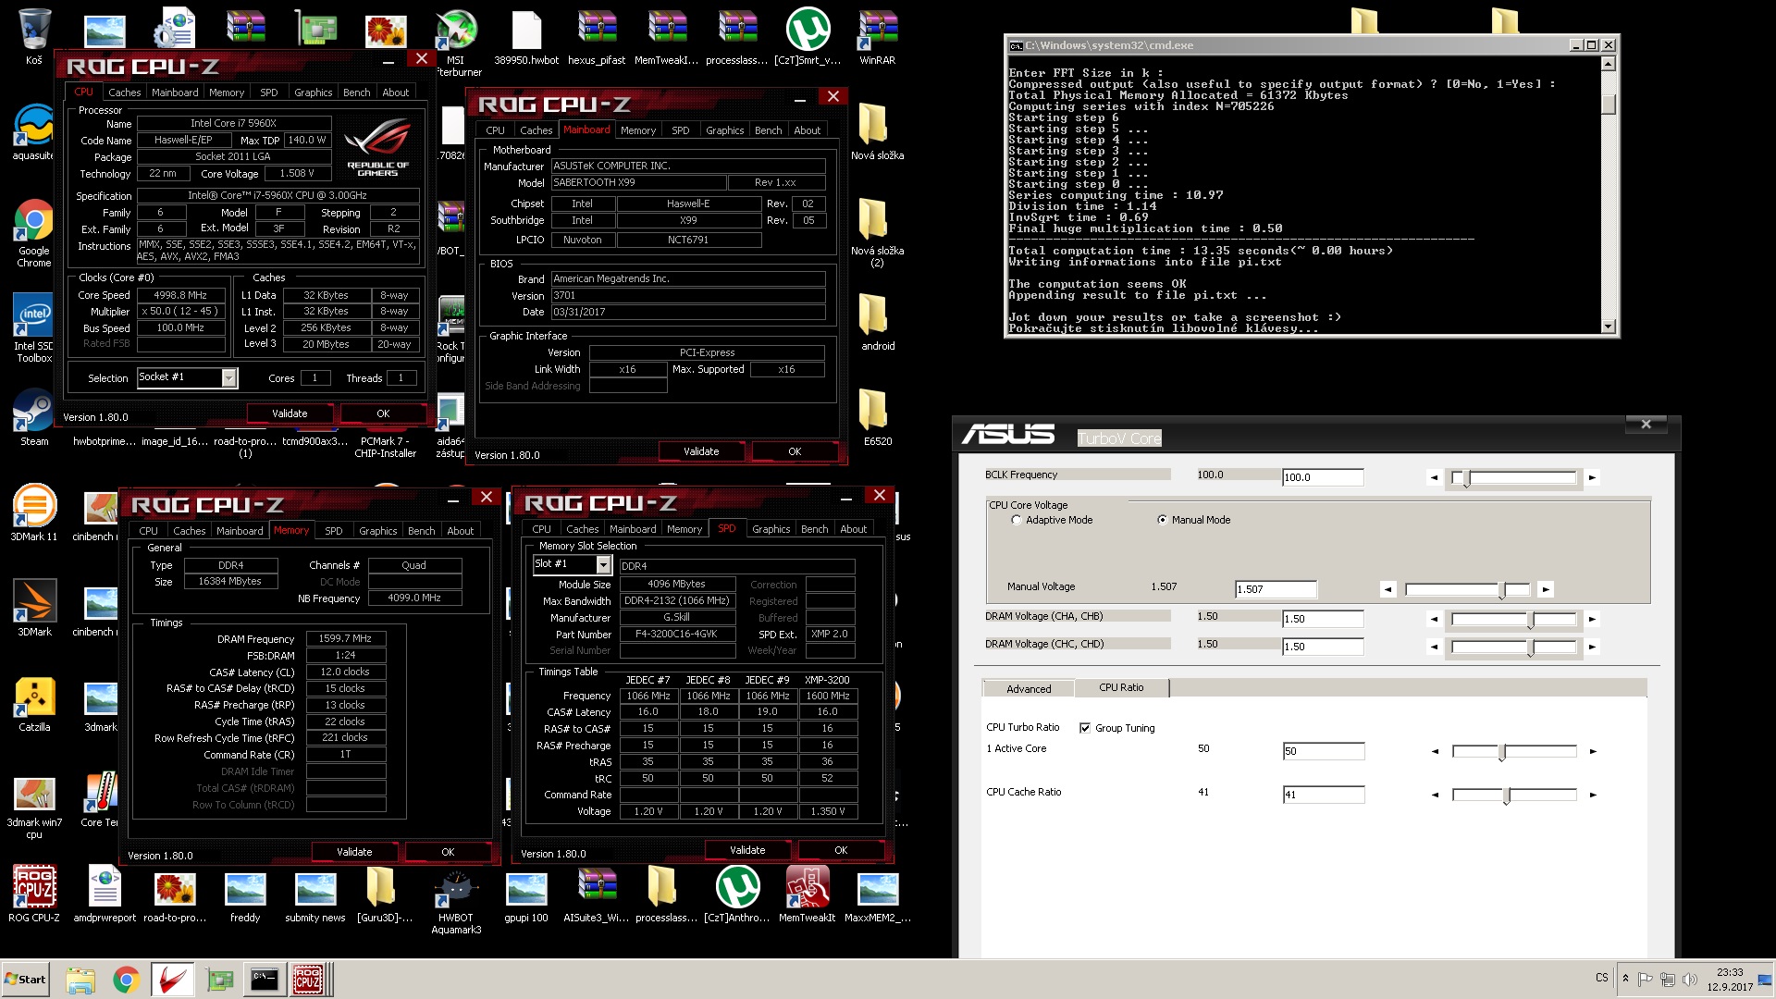Image resolution: width=1776 pixels, height=999 pixels.
Task: Decrease CPU Cache Ratio left arrow
Action: pos(1434,795)
